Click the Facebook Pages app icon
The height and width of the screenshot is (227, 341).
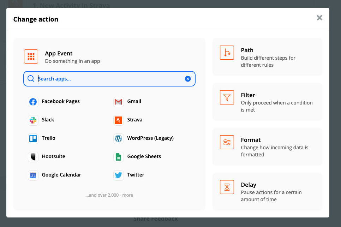tap(33, 102)
